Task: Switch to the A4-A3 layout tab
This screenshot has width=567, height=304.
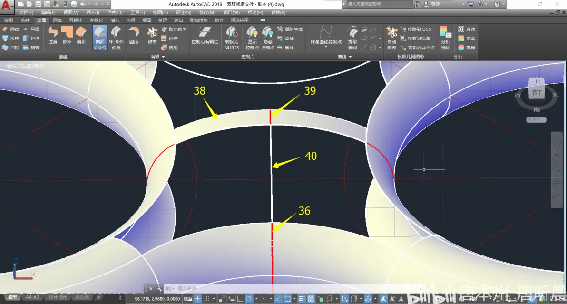Action: [32, 297]
